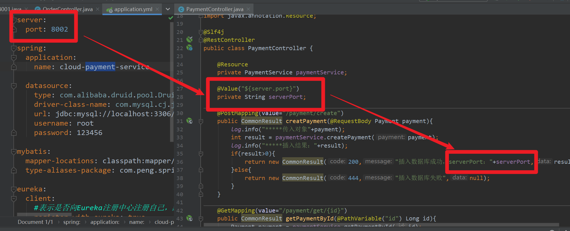
Task: Click the @Resource annotation on line 24
Action: tap(232, 64)
